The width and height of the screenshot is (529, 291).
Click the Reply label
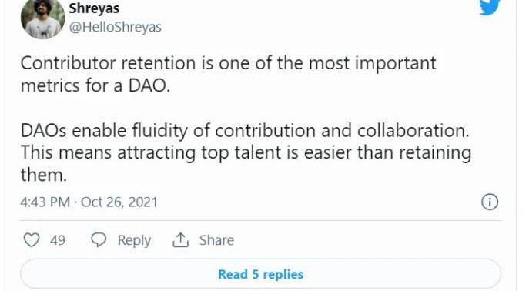pos(134,240)
